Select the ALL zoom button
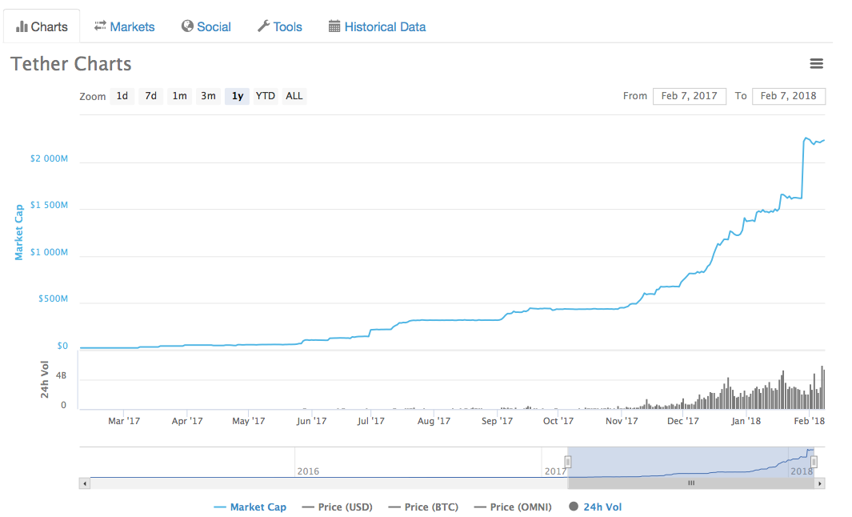 point(294,96)
